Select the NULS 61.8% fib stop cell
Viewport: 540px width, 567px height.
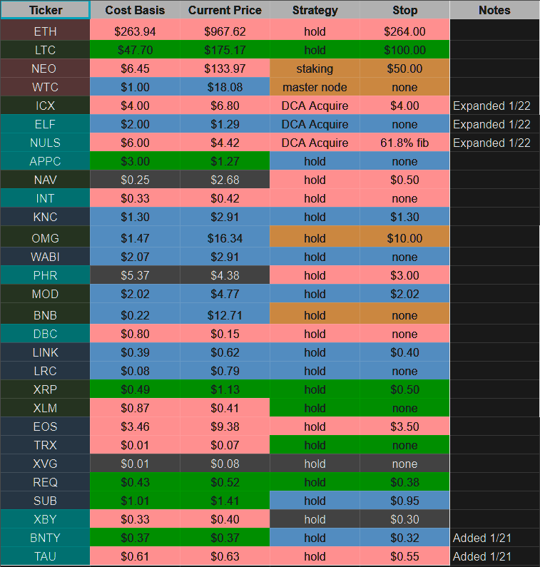tap(404, 143)
